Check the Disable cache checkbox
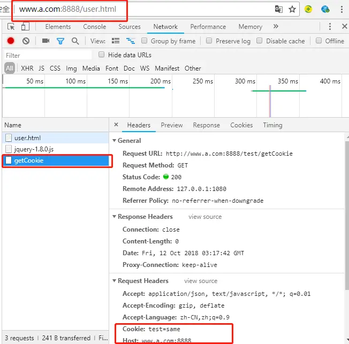The height and width of the screenshot is (344, 349). [x=259, y=41]
